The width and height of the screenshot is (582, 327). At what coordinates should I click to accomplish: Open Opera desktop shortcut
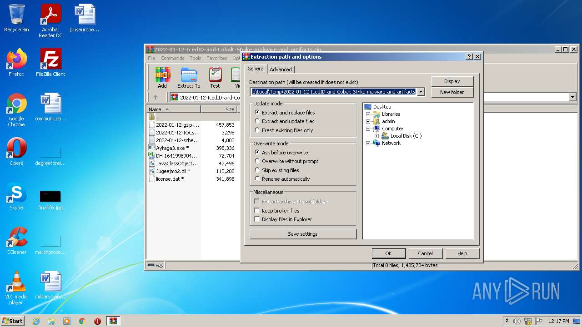click(x=16, y=152)
